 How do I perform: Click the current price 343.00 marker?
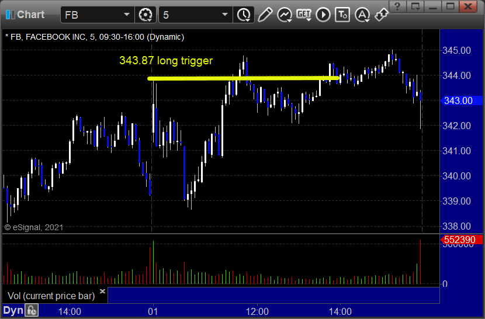click(x=461, y=100)
